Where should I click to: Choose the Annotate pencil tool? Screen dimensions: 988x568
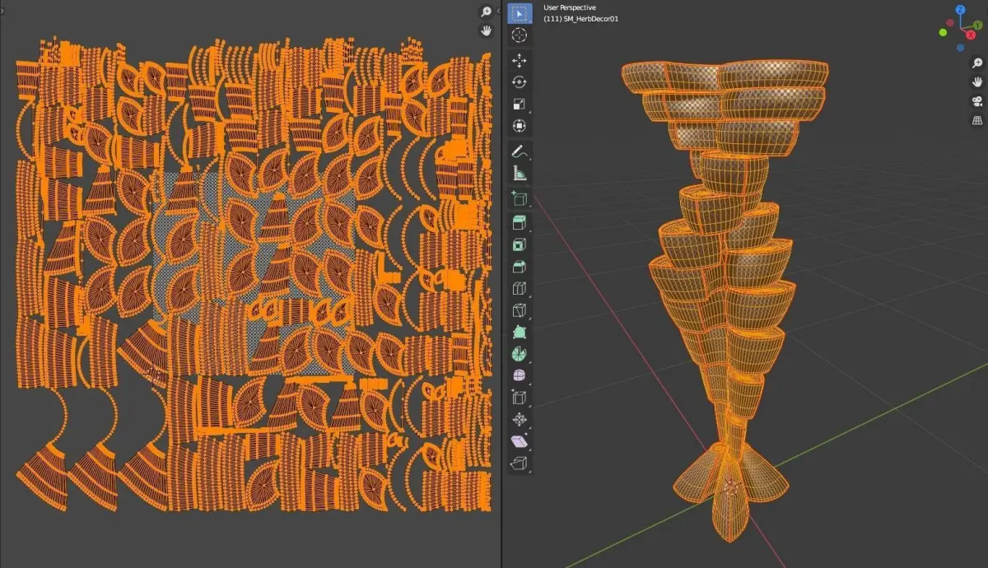coord(520,151)
